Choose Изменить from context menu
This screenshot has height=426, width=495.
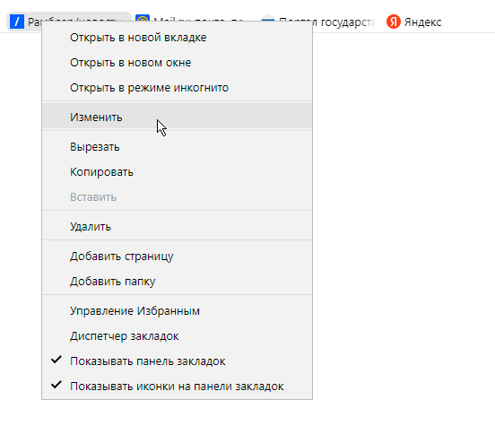click(177, 117)
